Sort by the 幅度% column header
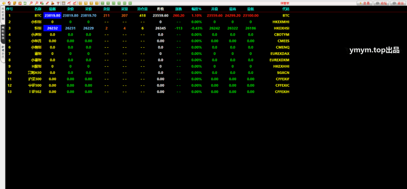This screenshot has height=189, width=407. 197,9
